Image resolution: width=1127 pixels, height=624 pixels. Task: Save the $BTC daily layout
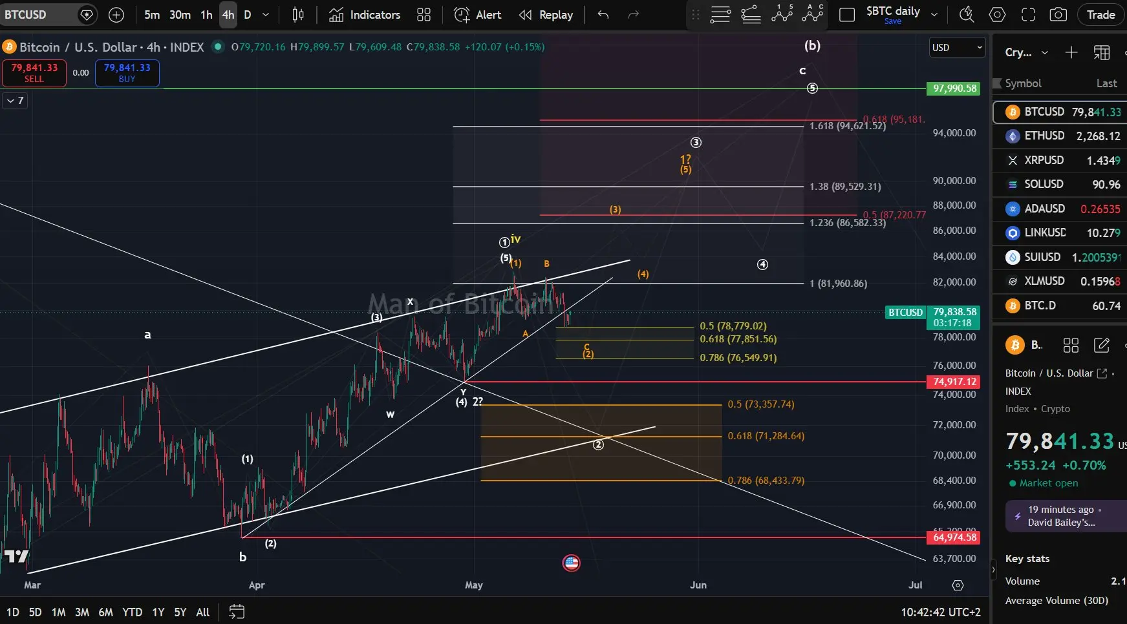tap(893, 21)
